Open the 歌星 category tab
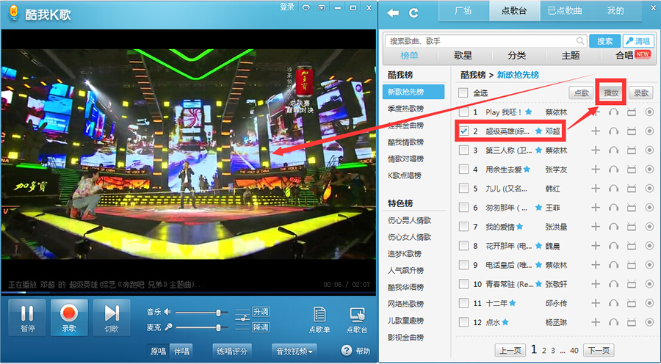This screenshot has width=661, height=364. [x=463, y=56]
